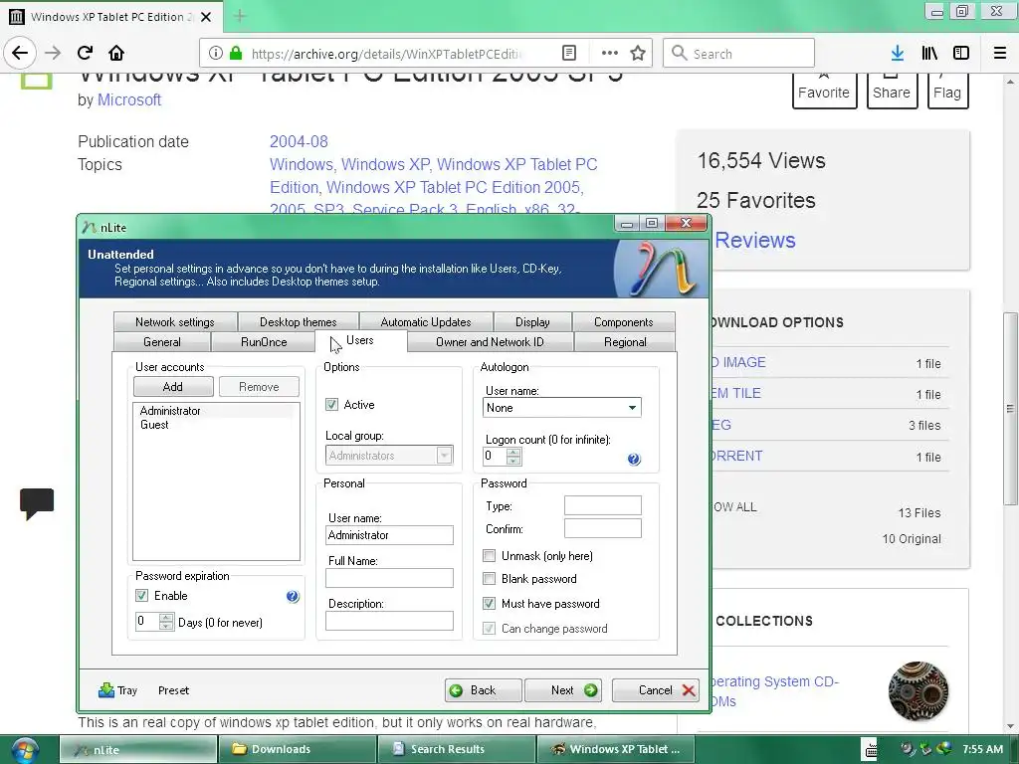Viewport: 1019px width, 764px height.
Task: Click Firefox Search box
Action: (x=739, y=54)
